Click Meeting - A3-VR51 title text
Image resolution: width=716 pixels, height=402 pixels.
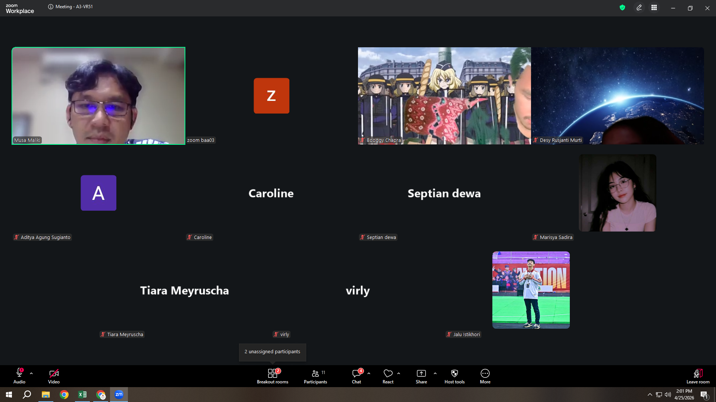[x=74, y=7]
